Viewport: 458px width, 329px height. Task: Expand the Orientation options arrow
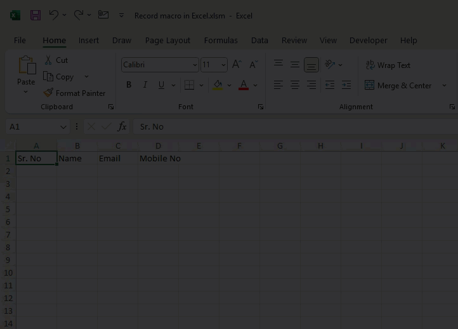pos(340,65)
